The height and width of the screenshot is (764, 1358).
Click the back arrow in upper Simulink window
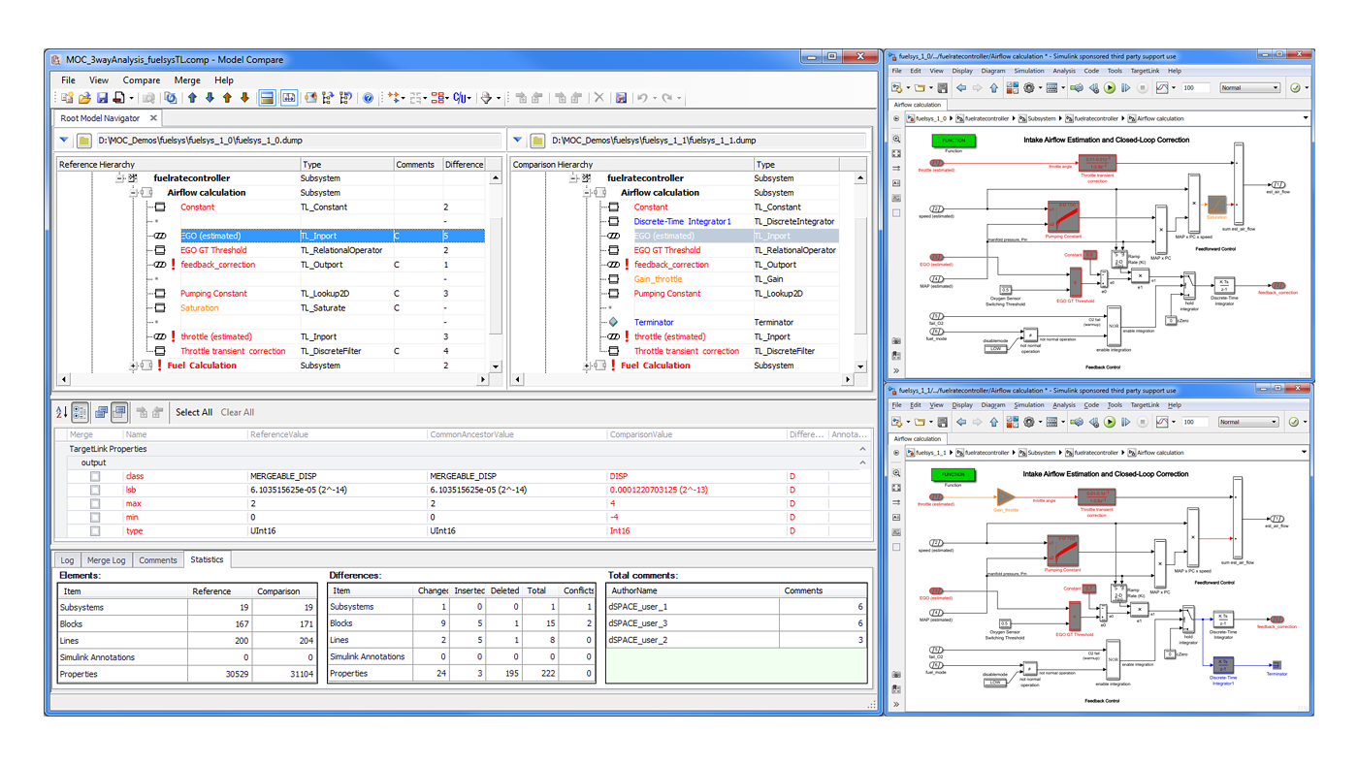point(961,87)
